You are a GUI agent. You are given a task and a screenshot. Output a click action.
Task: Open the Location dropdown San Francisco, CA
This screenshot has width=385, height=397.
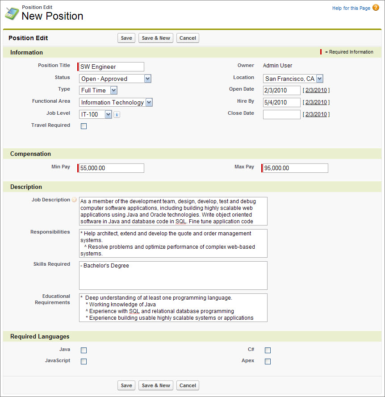(293, 79)
